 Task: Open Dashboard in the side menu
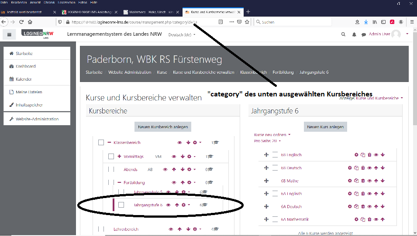point(25,66)
